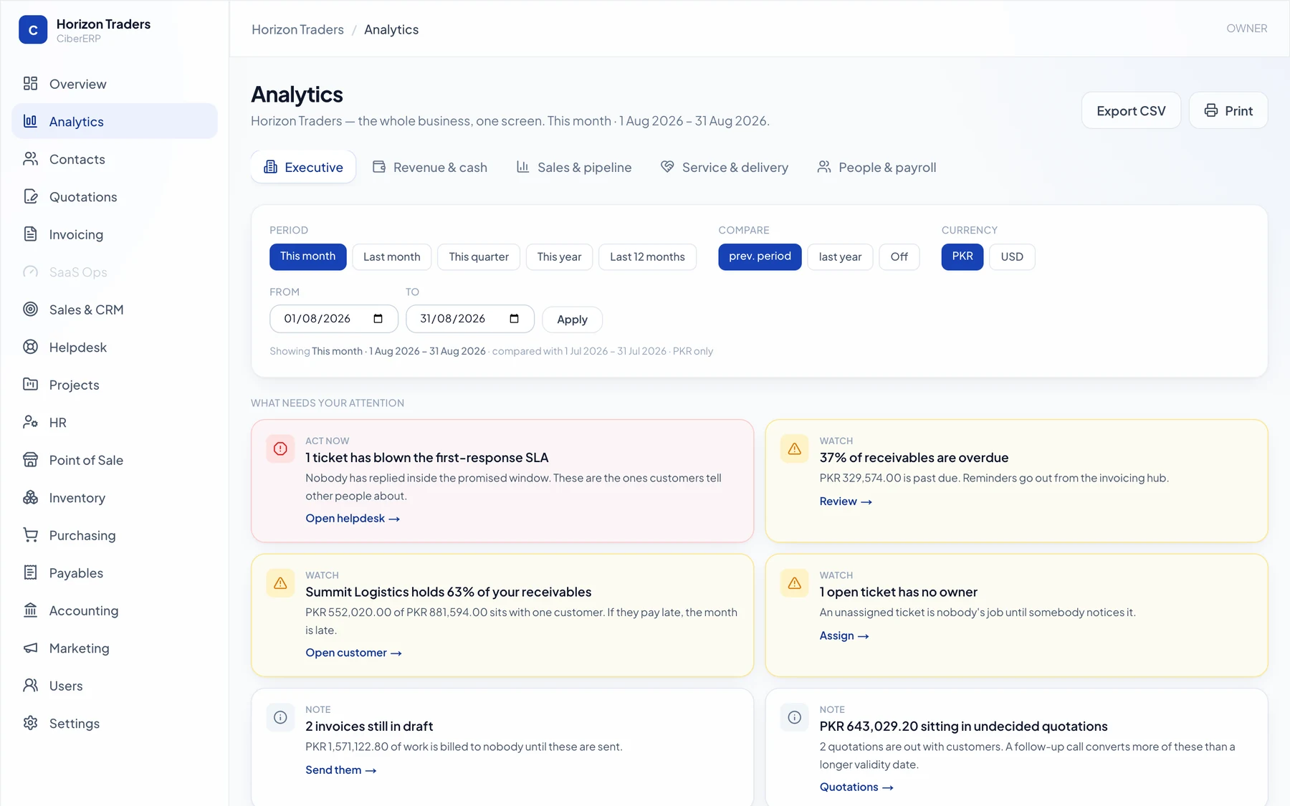This screenshot has height=806, width=1290.
Task: Click the Settings gear icon
Action: [30, 723]
